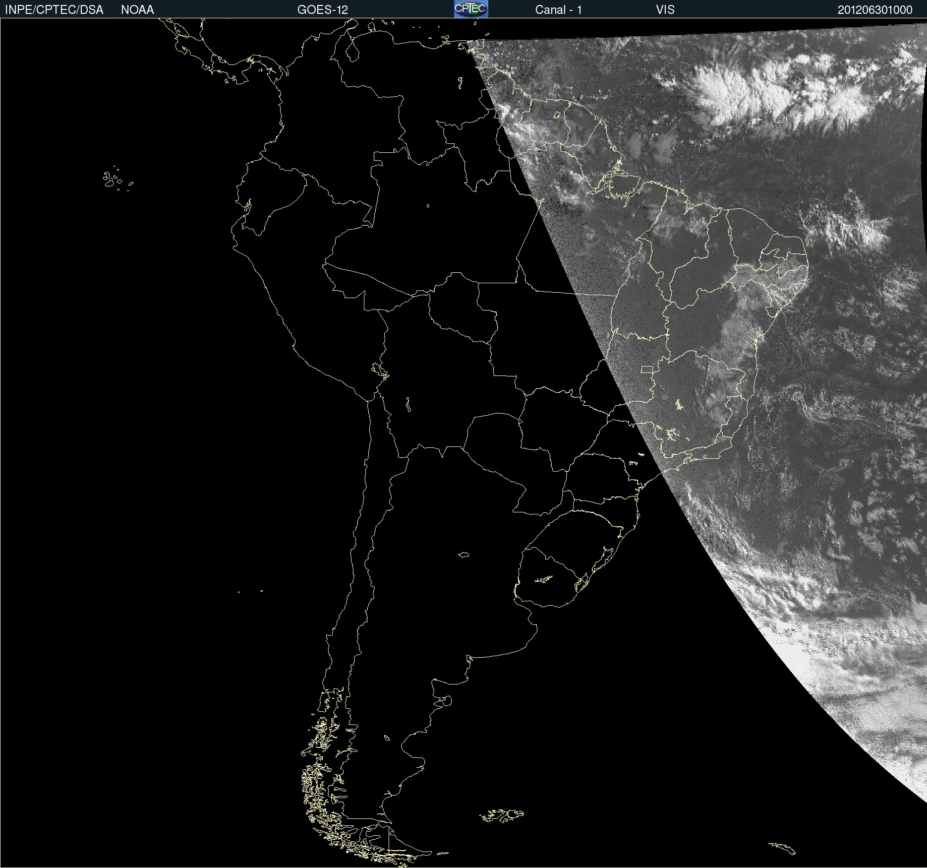Screen dimensions: 927x868
Task: Click the INPE/CPTEC/DSA header text
Action: (54, 10)
